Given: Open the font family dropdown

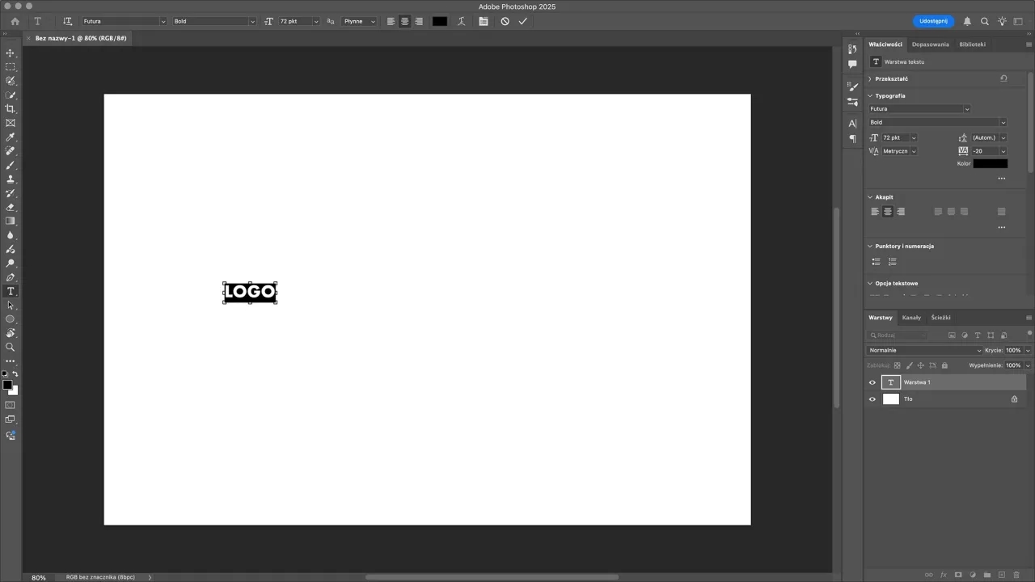Looking at the screenshot, I should pyautogui.click(x=919, y=108).
